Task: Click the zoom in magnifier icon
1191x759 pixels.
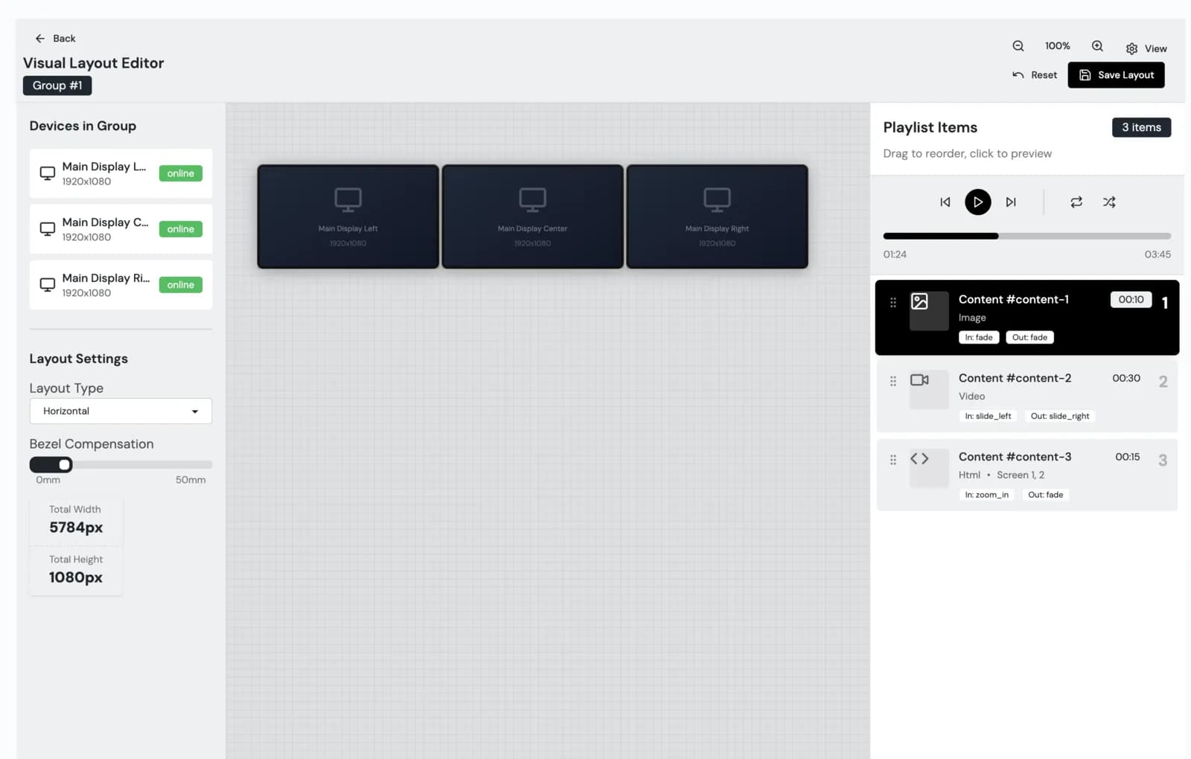Action: point(1097,46)
